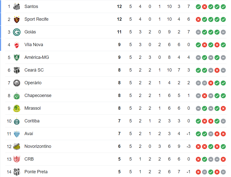231x177 pixels.
Task: Open the Coritiba team page
Action: [32, 121]
